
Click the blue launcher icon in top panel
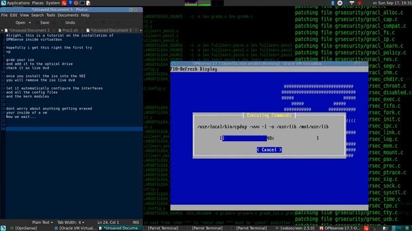[x=70, y=3]
